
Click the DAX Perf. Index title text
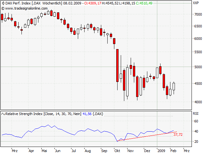(18, 3)
